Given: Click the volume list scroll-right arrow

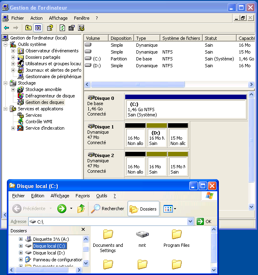Looking at the screenshot, I should click(251, 85).
